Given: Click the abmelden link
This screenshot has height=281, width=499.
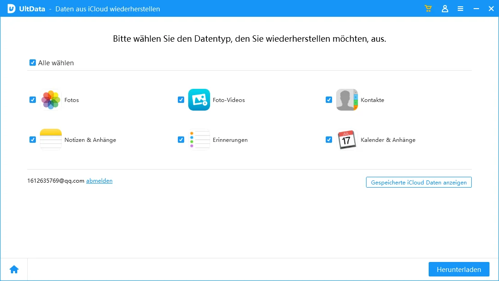Looking at the screenshot, I should (x=99, y=181).
